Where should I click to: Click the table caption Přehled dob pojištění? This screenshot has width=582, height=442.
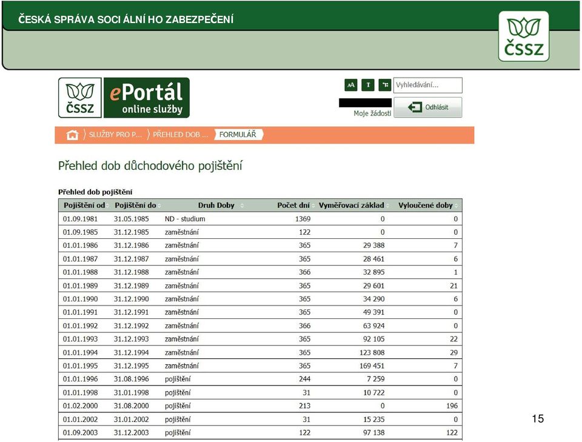95,192
